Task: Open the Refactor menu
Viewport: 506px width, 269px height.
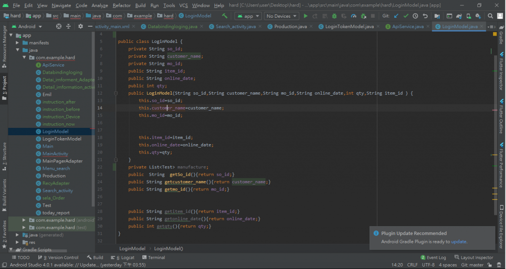Action: (121, 5)
